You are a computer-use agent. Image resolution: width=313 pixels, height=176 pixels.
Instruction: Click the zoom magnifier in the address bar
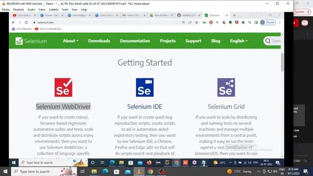(x=183, y=22)
